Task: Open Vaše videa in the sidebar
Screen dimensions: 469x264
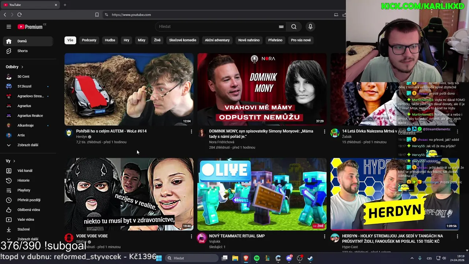Action: (x=28, y=220)
